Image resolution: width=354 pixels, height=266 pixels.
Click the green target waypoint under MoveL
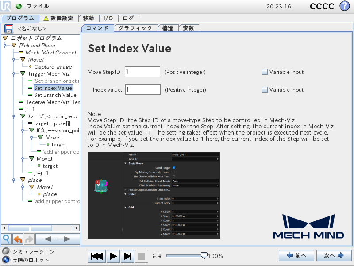point(48,144)
